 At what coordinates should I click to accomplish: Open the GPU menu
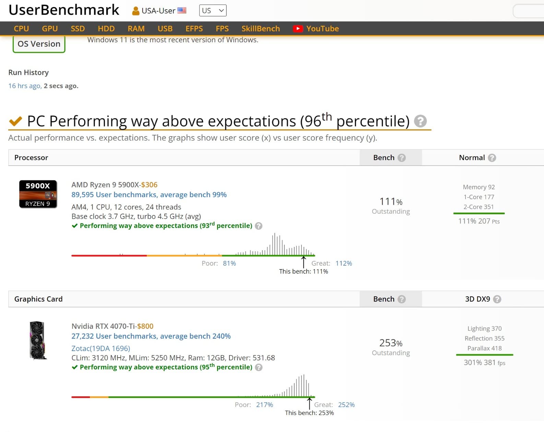pyautogui.click(x=50, y=29)
